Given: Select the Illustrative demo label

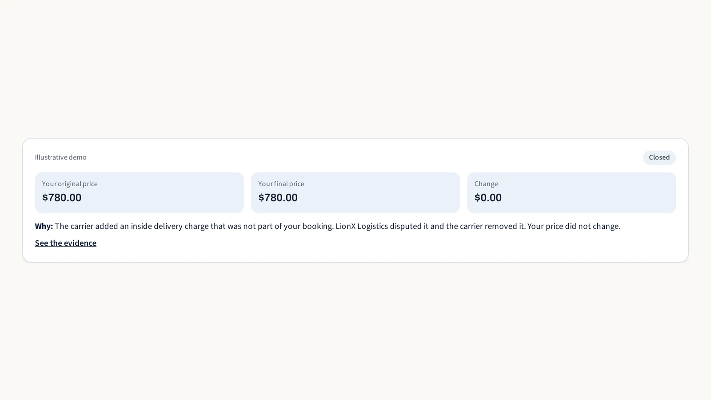Looking at the screenshot, I should [x=60, y=157].
